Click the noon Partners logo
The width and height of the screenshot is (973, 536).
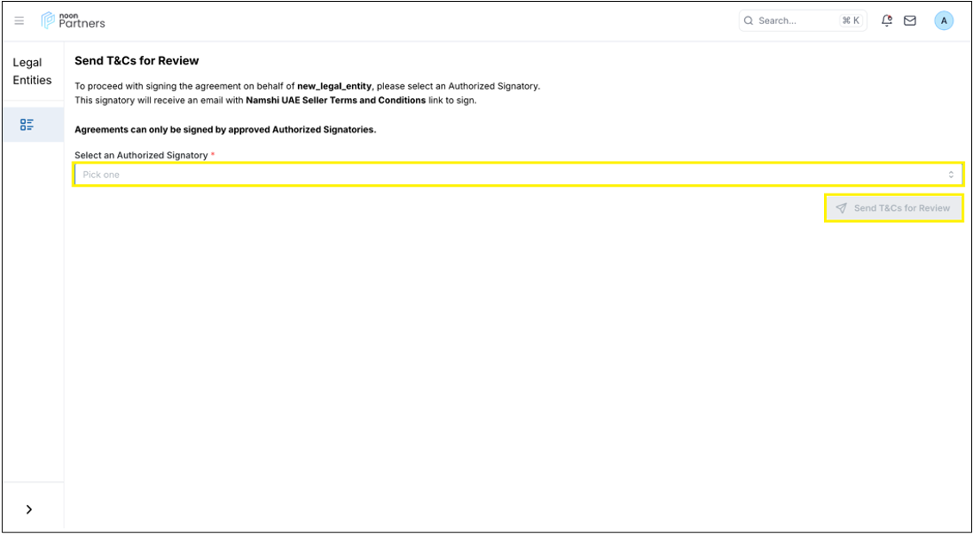click(73, 21)
